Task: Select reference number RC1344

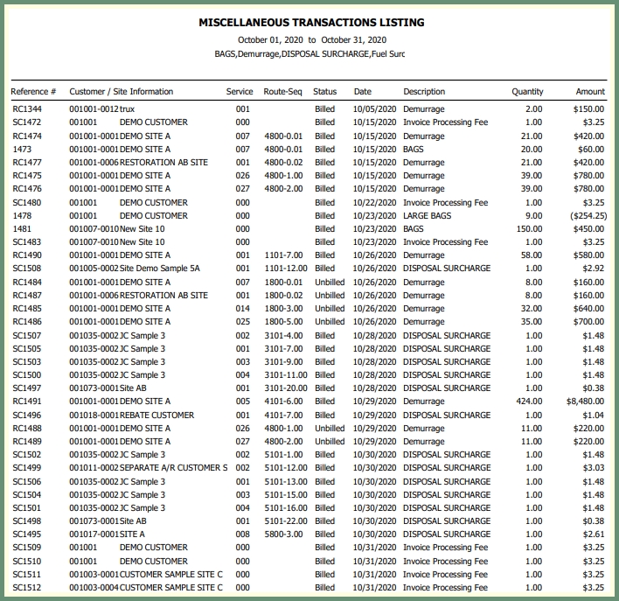Action: pos(27,109)
